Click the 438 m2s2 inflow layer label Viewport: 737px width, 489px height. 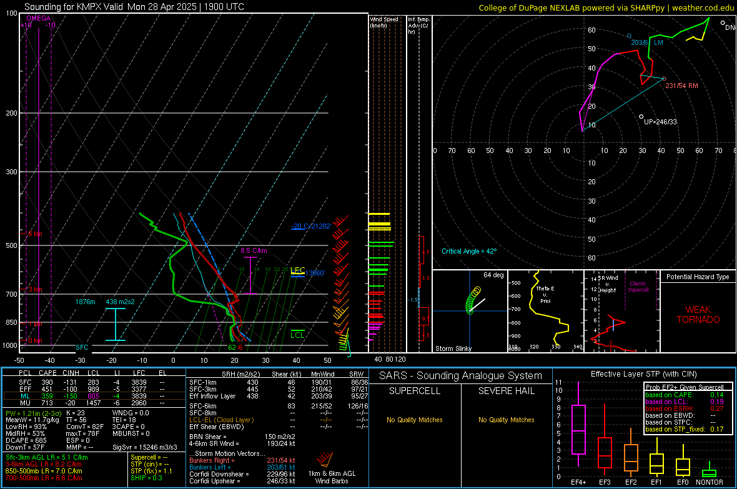coord(121,302)
